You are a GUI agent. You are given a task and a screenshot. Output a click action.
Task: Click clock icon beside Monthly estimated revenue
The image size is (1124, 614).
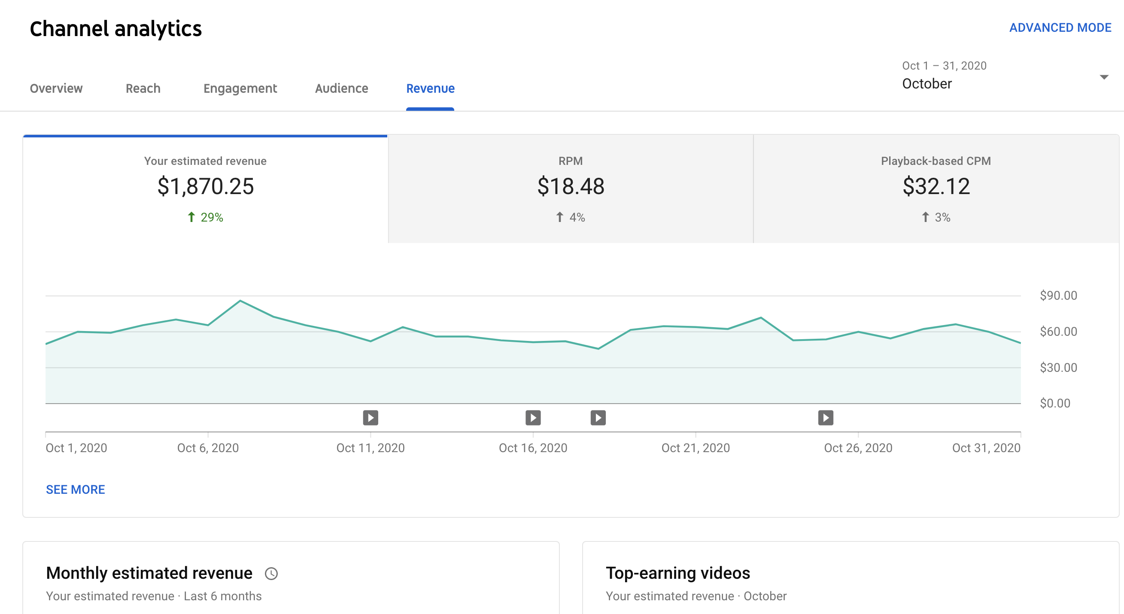pyautogui.click(x=271, y=573)
